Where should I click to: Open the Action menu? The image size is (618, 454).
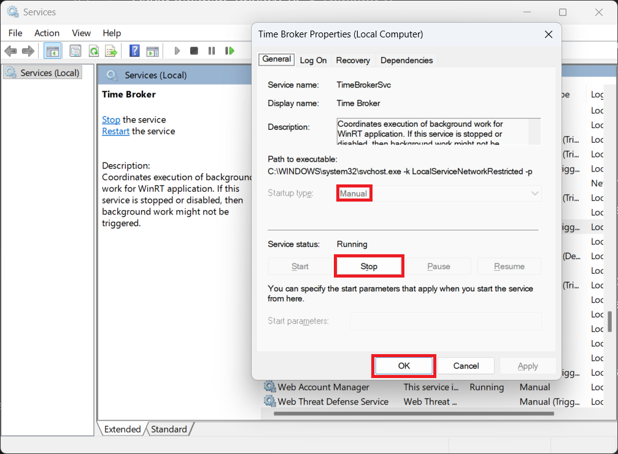pyautogui.click(x=47, y=33)
